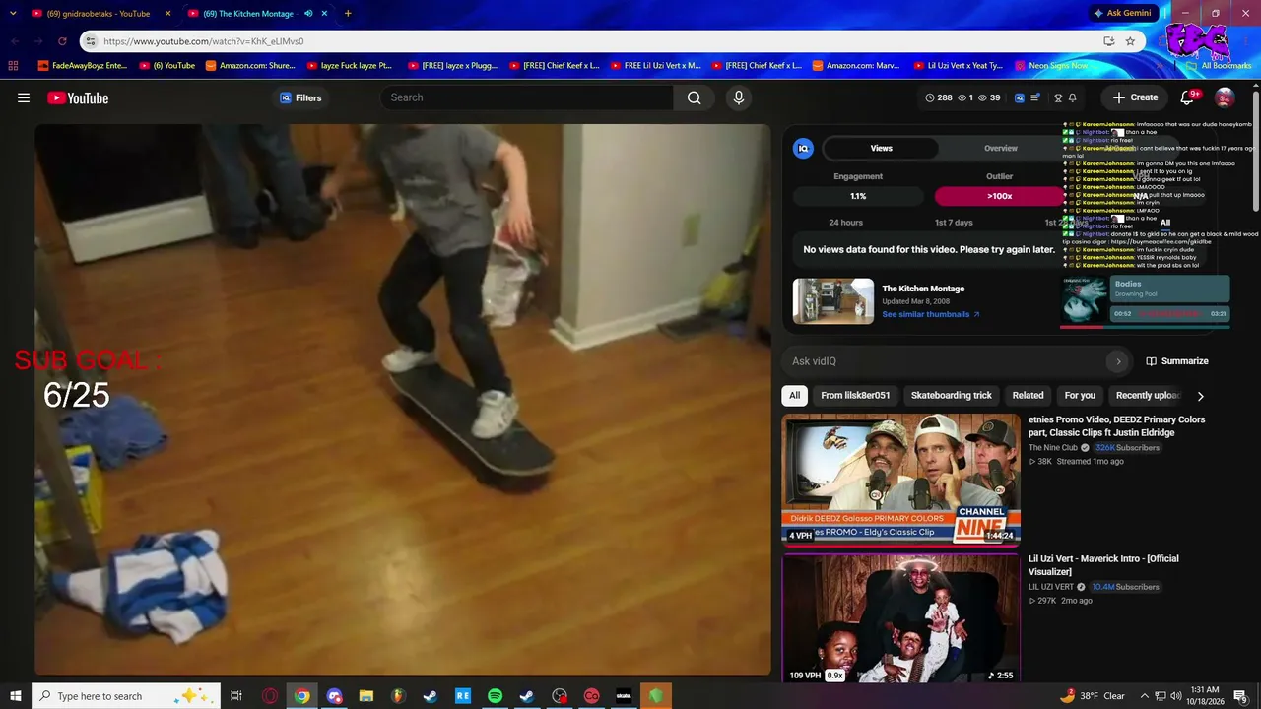Open File Explorer from the taskbar
This screenshot has width=1261, height=709.
[x=365, y=696]
